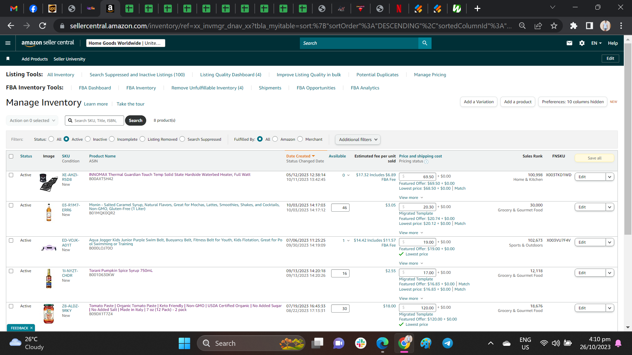Viewport: 632px width, 355px height.
Task: Open the Shipments tool
Action: coord(270,88)
